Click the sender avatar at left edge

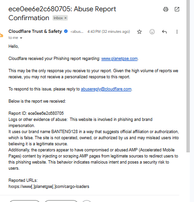[x=1, y=35]
